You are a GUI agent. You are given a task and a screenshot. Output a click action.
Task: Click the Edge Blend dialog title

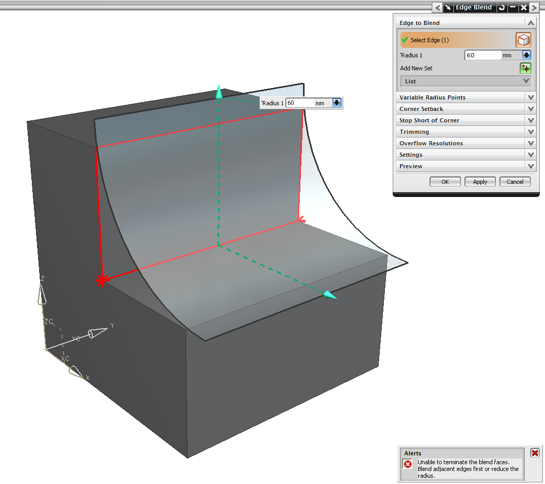point(474,7)
